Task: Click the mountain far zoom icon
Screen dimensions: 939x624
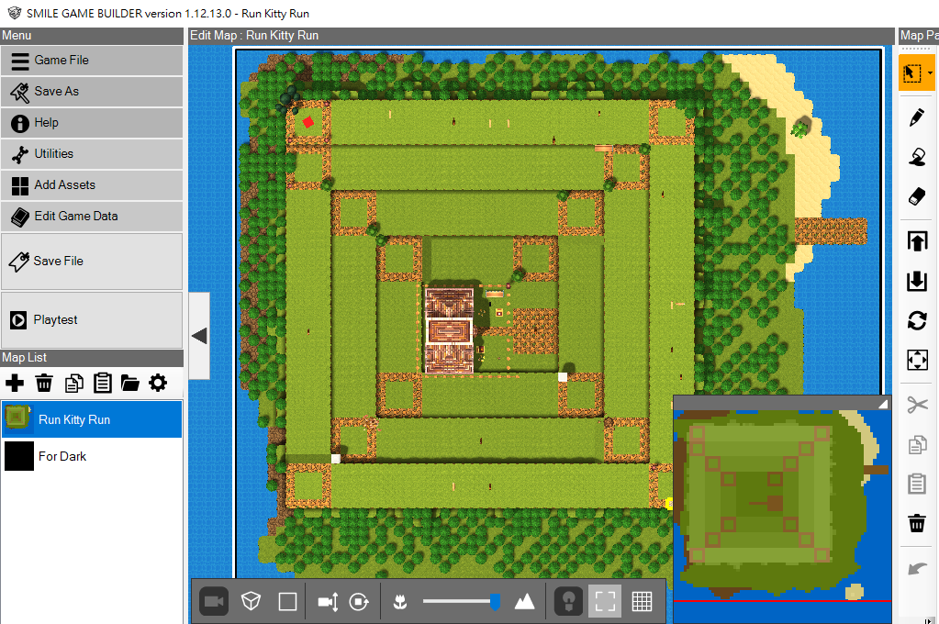Action: pos(525,601)
